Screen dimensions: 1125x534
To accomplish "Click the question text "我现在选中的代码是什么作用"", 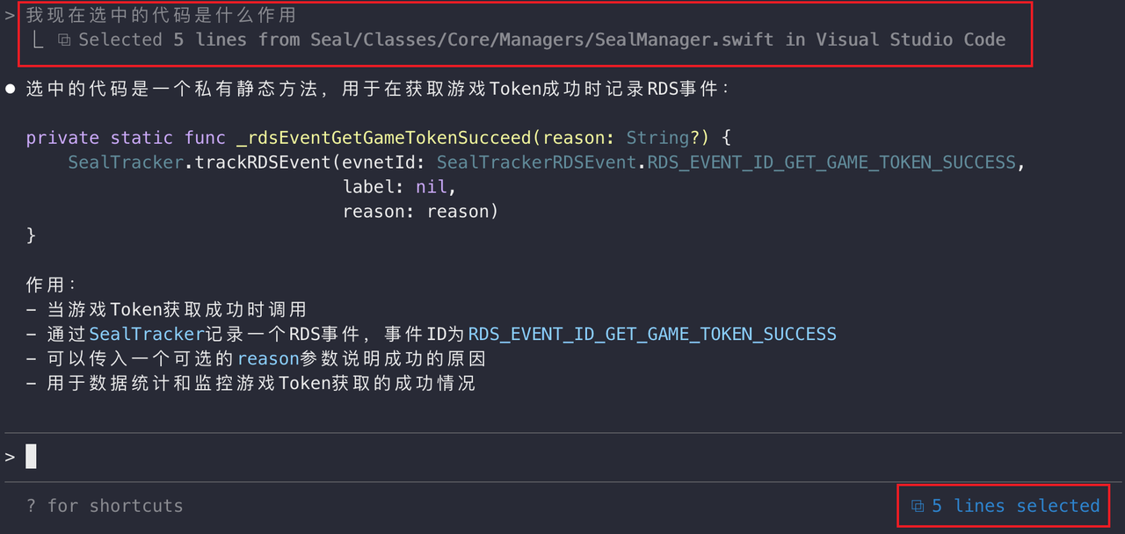I will 161,16.
